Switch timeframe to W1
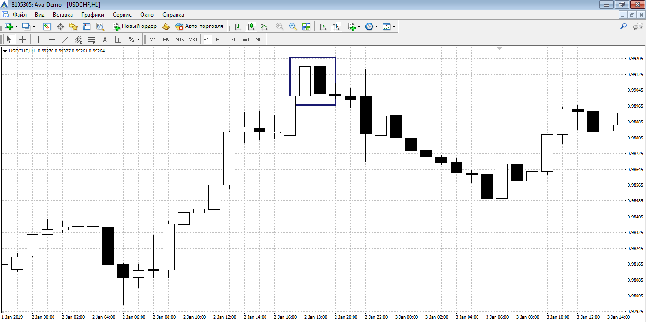 tap(246, 39)
